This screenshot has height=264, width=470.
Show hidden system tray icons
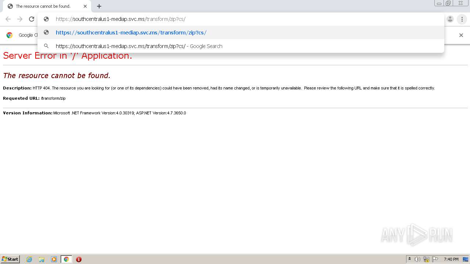pyautogui.click(x=409, y=259)
